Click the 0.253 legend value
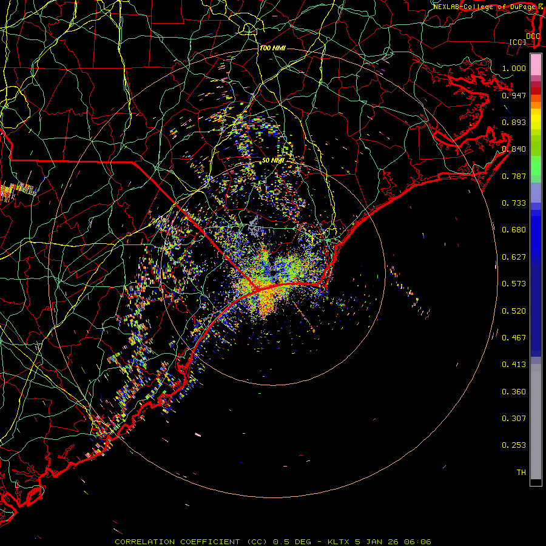The height and width of the screenshot is (546, 546). [x=514, y=445]
